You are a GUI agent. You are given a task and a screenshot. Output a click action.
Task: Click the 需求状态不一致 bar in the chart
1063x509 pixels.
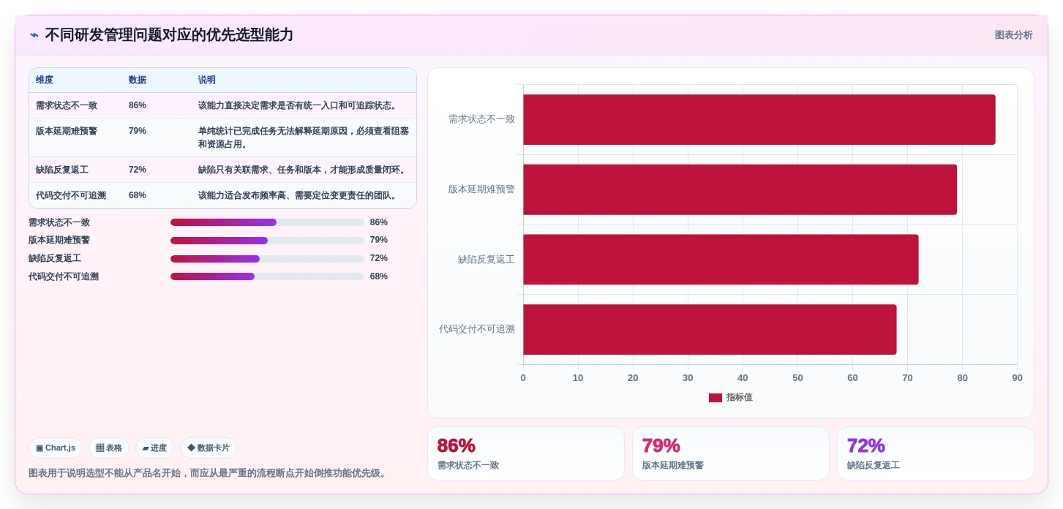pyautogui.click(x=759, y=119)
